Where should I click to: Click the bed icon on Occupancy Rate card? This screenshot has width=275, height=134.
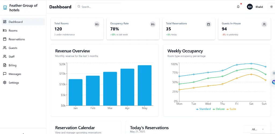point(153,24)
